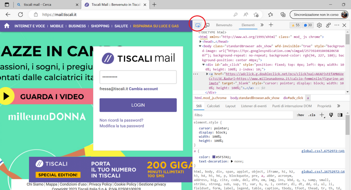View site info lock icon
The width and height of the screenshot is (351, 190).
(35, 14)
